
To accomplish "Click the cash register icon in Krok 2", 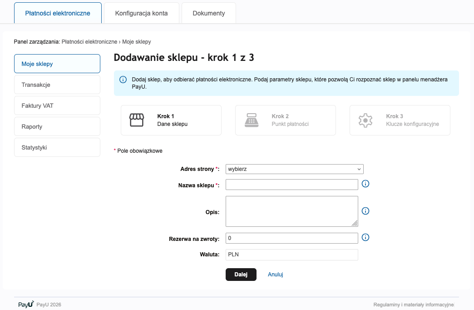I will pyautogui.click(x=251, y=120).
